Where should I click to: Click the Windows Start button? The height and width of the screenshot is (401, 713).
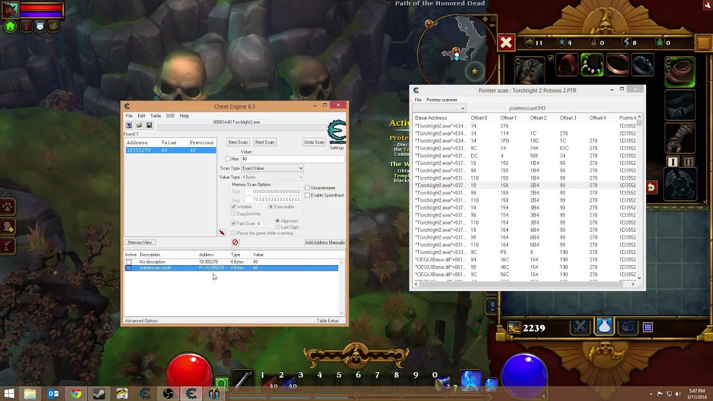8,394
